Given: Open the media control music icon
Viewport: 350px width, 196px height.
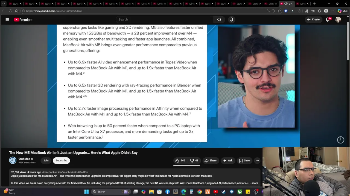Looking at the screenshot, I should (306, 11).
